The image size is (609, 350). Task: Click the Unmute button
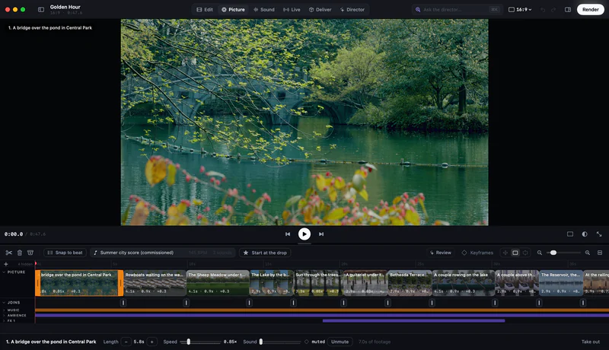coord(340,342)
